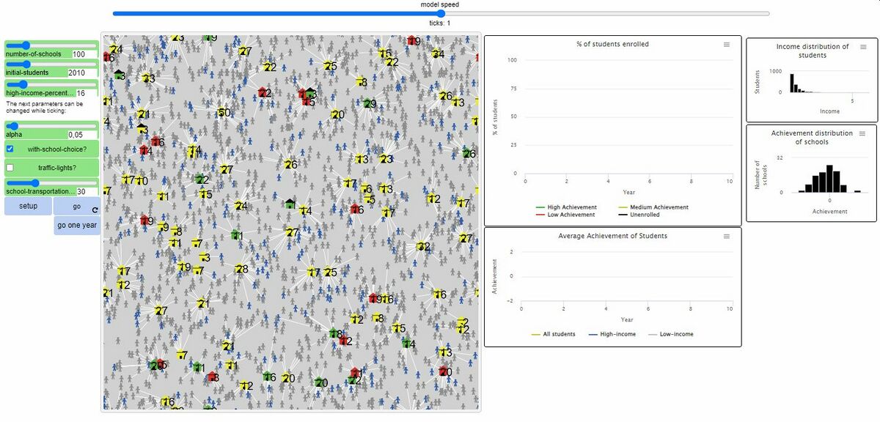The width and height of the screenshot is (880, 422).
Task: Click the yellow school labeled 33
Action: [145, 78]
